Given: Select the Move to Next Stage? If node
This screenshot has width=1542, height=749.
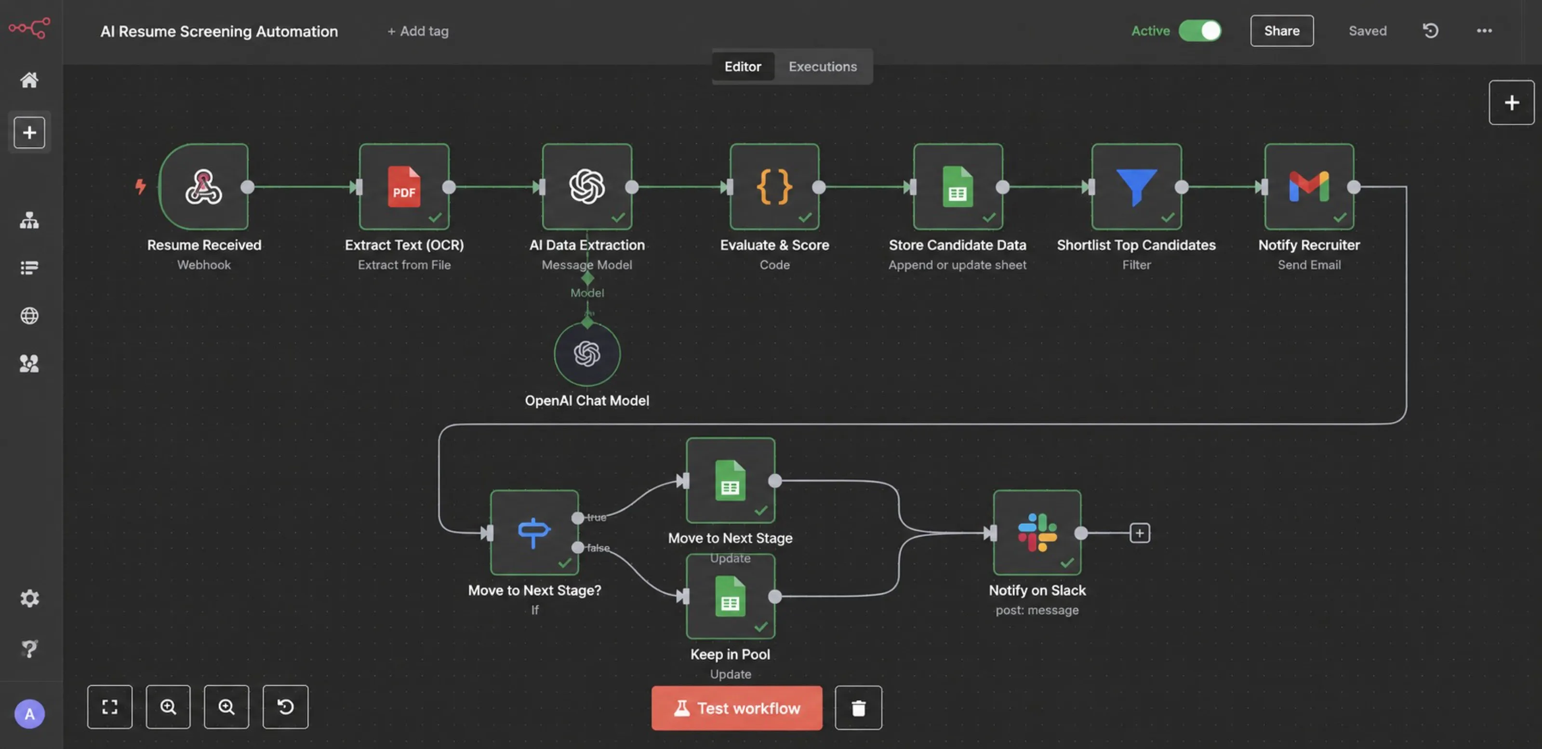Looking at the screenshot, I should 534,532.
